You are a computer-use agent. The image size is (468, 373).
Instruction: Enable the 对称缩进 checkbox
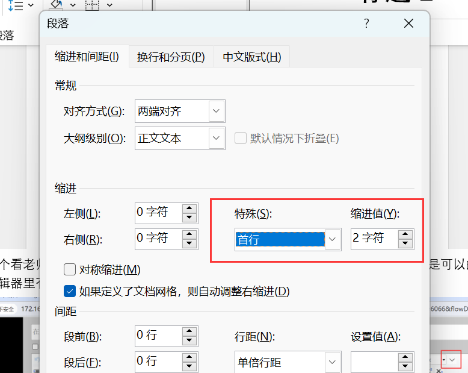tap(70, 269)
